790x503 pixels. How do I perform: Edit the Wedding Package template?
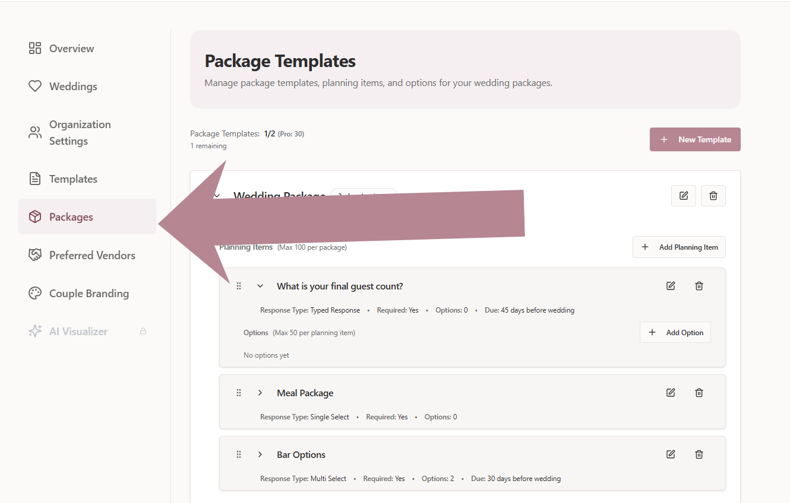[x=683, y=196]
